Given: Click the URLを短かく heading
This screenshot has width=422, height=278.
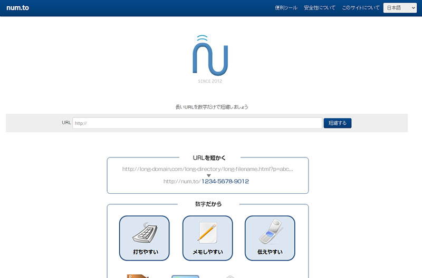Looking at the screenshot, I should [209, 158].
